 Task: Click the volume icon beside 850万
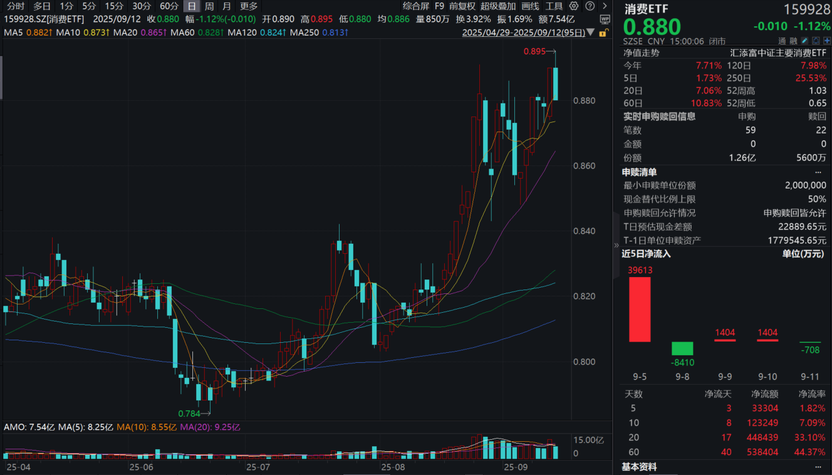pos(420,19)
